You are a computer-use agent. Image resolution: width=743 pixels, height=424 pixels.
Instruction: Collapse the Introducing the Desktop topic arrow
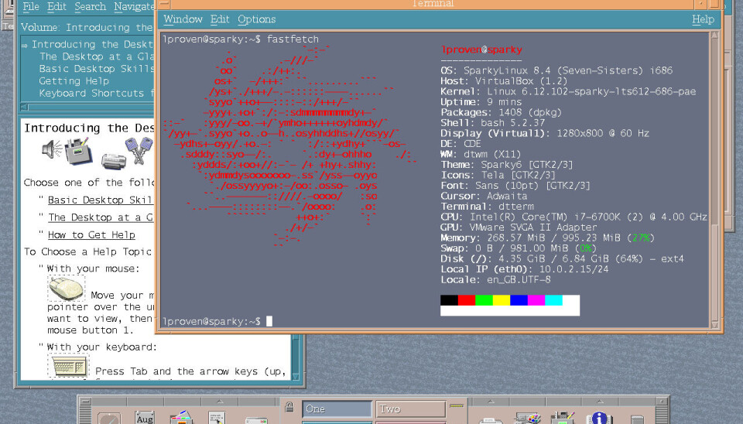(24, 45)
